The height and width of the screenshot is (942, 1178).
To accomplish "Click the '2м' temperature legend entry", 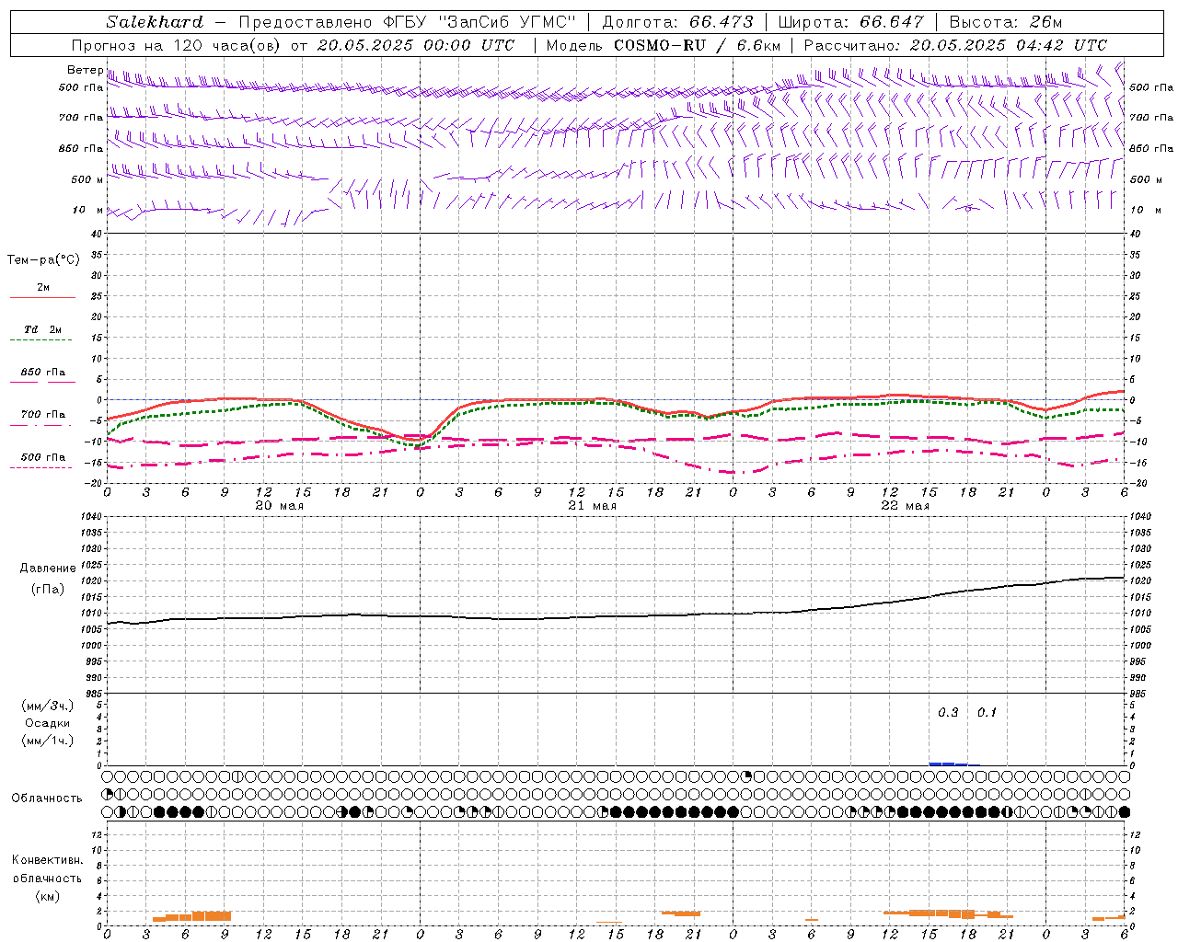I will (43, 288).
